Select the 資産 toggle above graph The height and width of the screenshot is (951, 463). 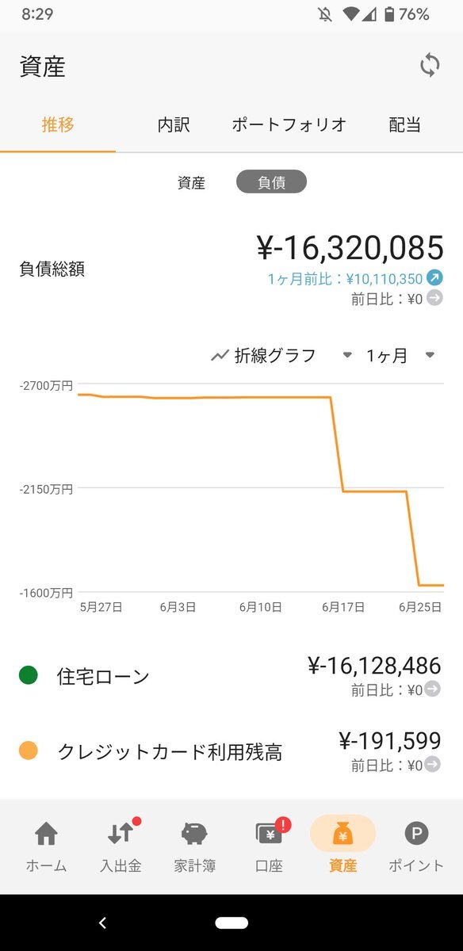pos(191,183)
